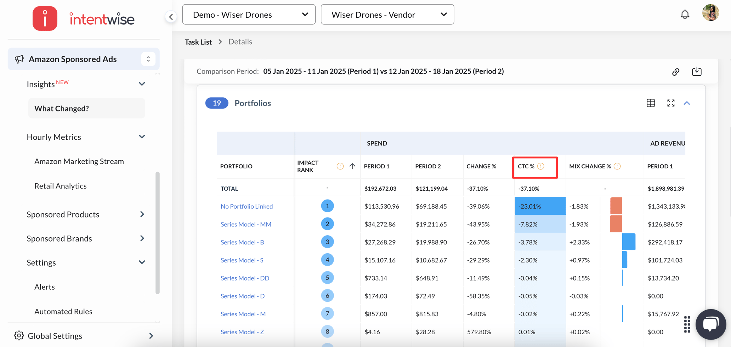Open the Series Model - B portfolio
The height and width of the screenshot is (347, 731).
point(242,242)
